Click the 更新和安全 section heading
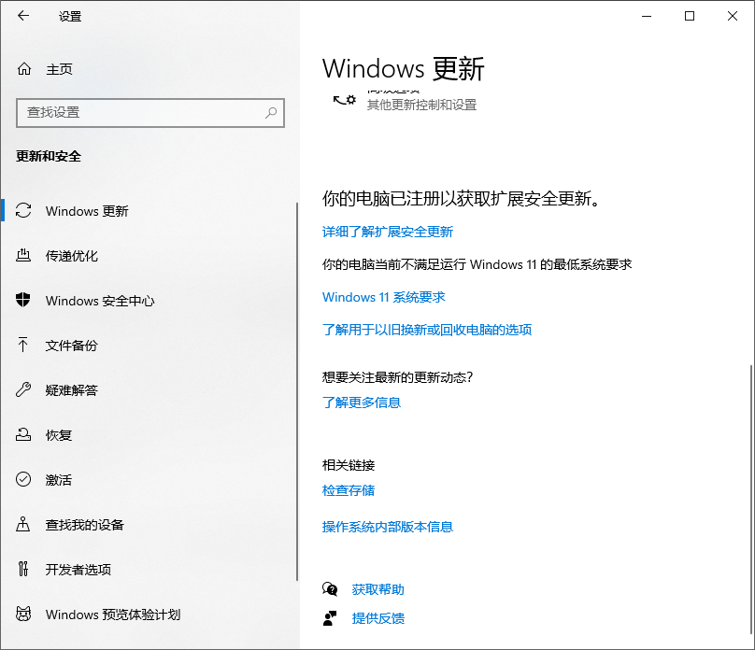The width and height of the screenshot is (755, 650). 49,156
